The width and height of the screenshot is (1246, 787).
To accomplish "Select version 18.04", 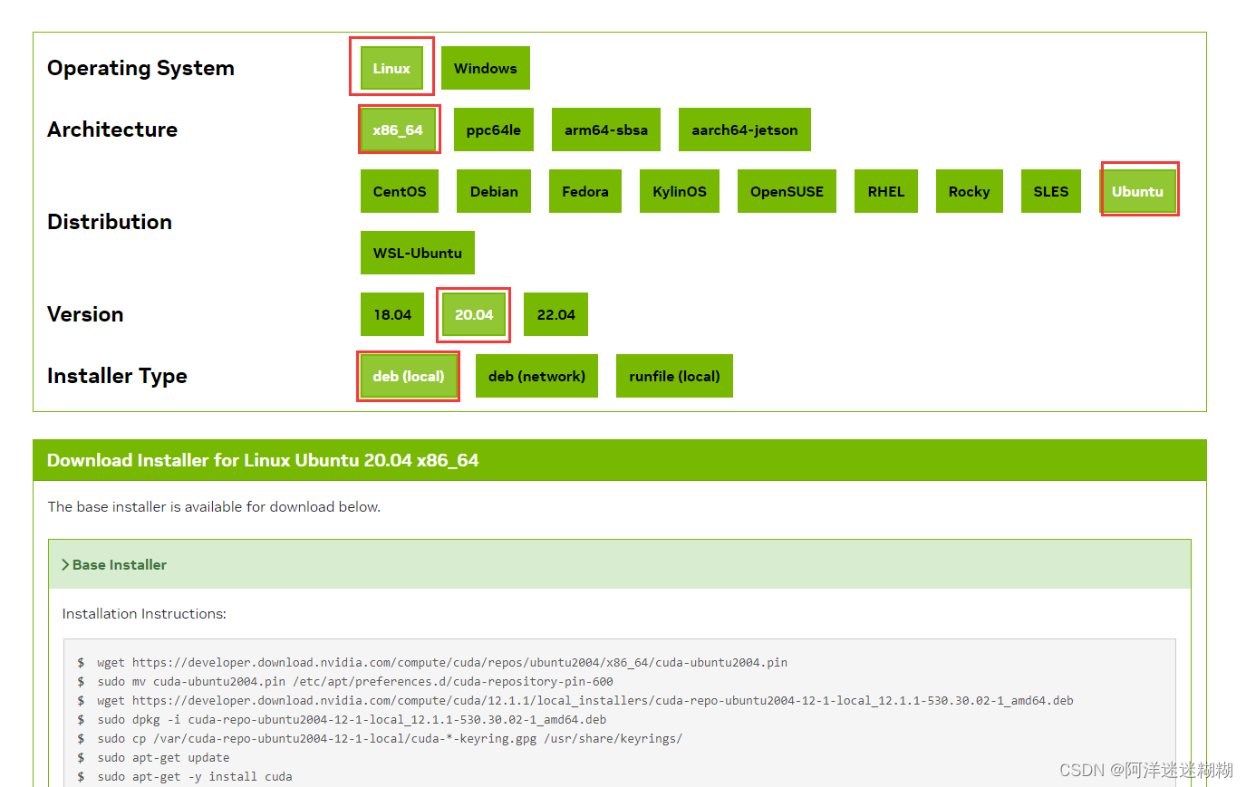I will [x=392, y=314].
